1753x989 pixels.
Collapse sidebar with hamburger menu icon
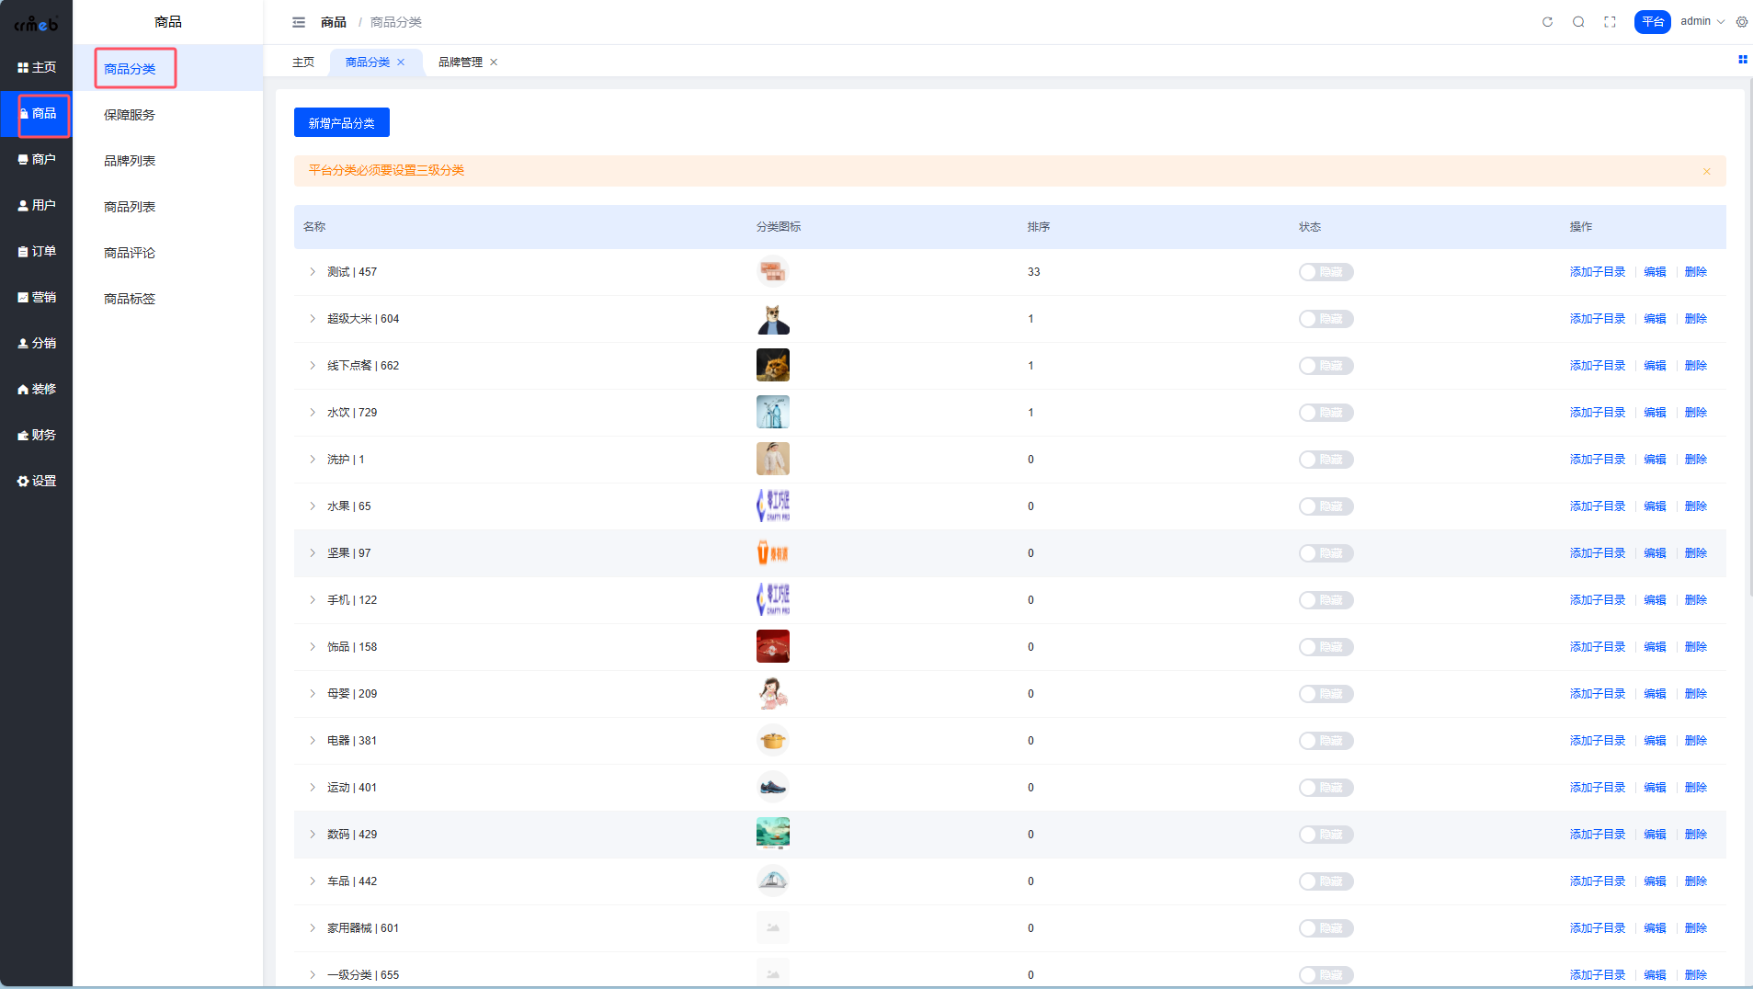click(x=299, y=22)
